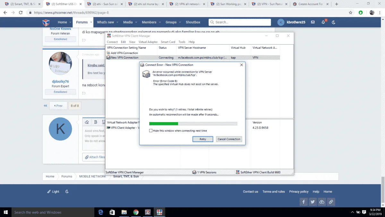Select the Add VPN Connection item
The width and height of the screenshot is (385, 217).
coord(124,53)
